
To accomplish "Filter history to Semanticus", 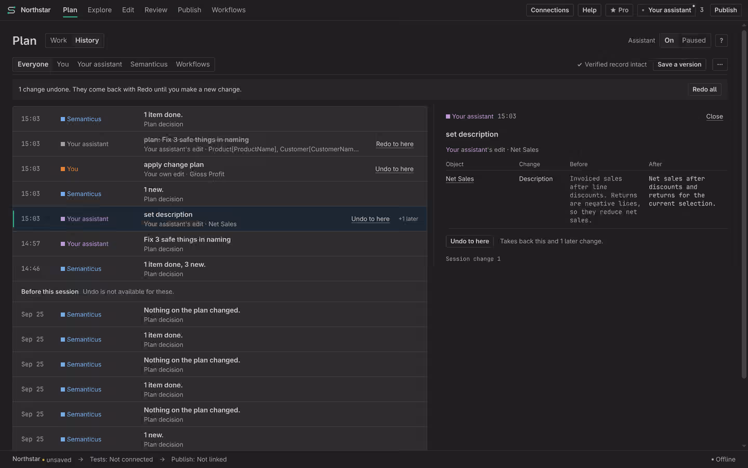I will [x=149, y=64].
